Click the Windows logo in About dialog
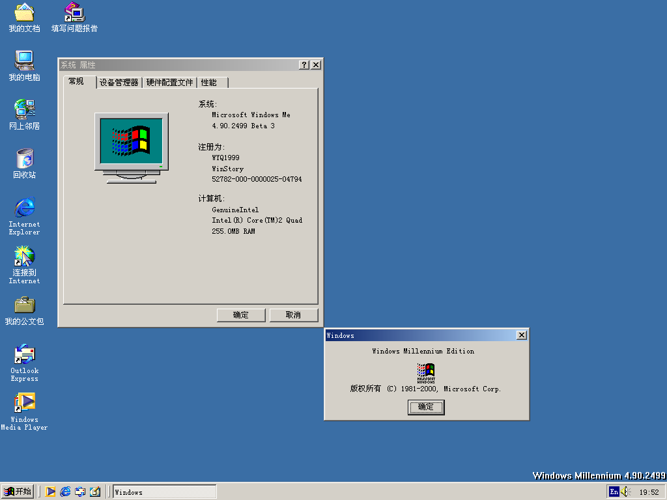Image resolution: width=667 pixels, height=500 pixels. [426, 373]
